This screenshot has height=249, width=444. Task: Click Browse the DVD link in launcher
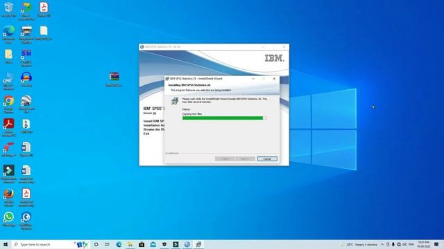[x=154, y=129]
